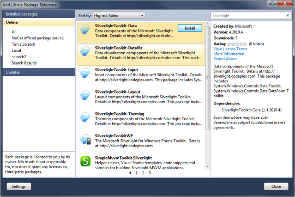295x197 pixels.
Task: Open the View License Terms link
Action: pos(230,49)
